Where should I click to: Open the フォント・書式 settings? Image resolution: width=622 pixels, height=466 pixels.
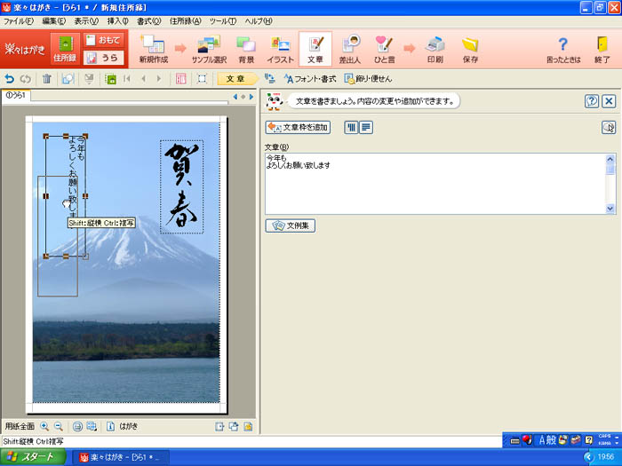click(310, 79)
